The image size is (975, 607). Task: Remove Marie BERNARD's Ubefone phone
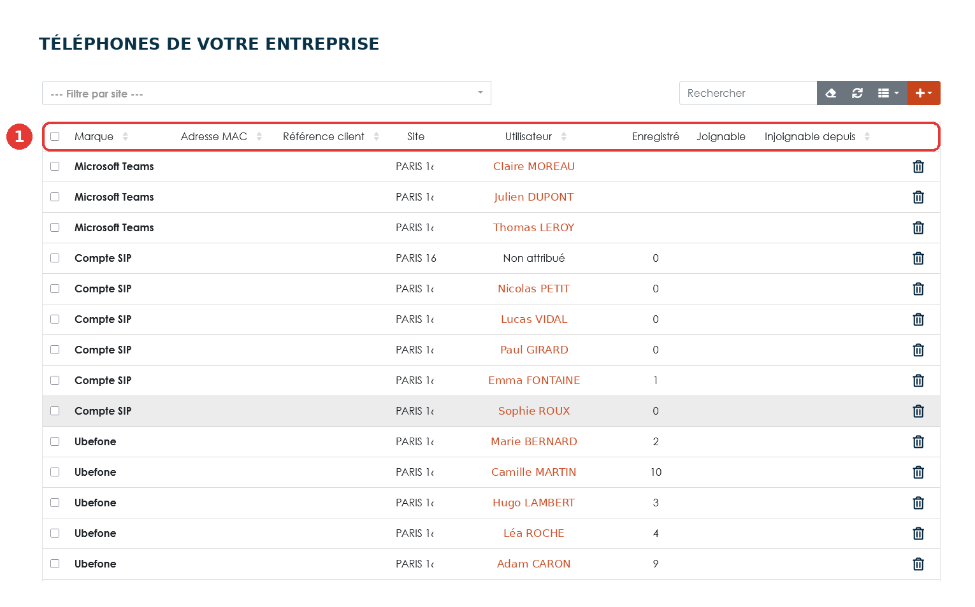[918, 442]
